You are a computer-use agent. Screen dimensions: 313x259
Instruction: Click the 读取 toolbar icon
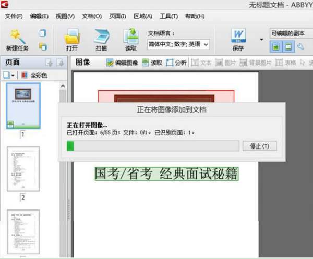coord(130,37)
